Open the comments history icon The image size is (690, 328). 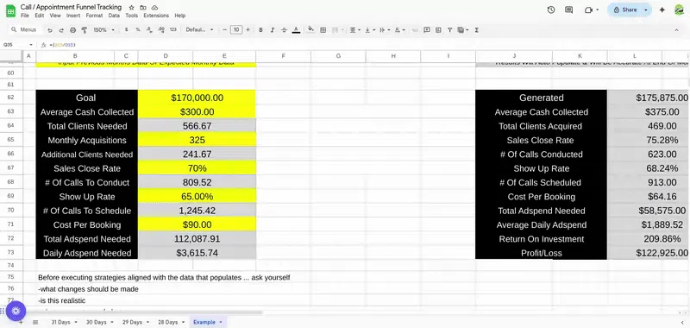(568, 9)
